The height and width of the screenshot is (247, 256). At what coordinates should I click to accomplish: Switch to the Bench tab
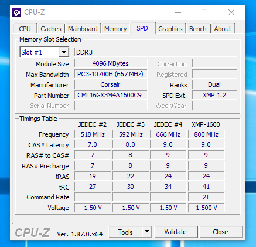(x=198, y=29)
